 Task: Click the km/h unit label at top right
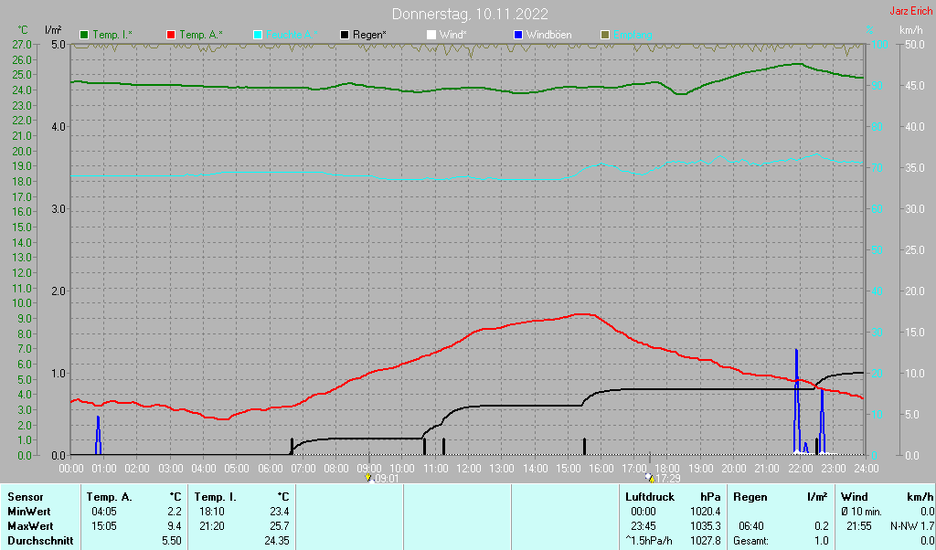click(x=910, y=30)
